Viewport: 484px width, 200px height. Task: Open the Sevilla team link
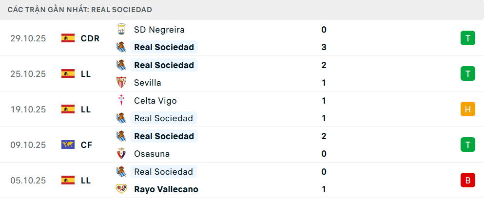coord(148,83)
